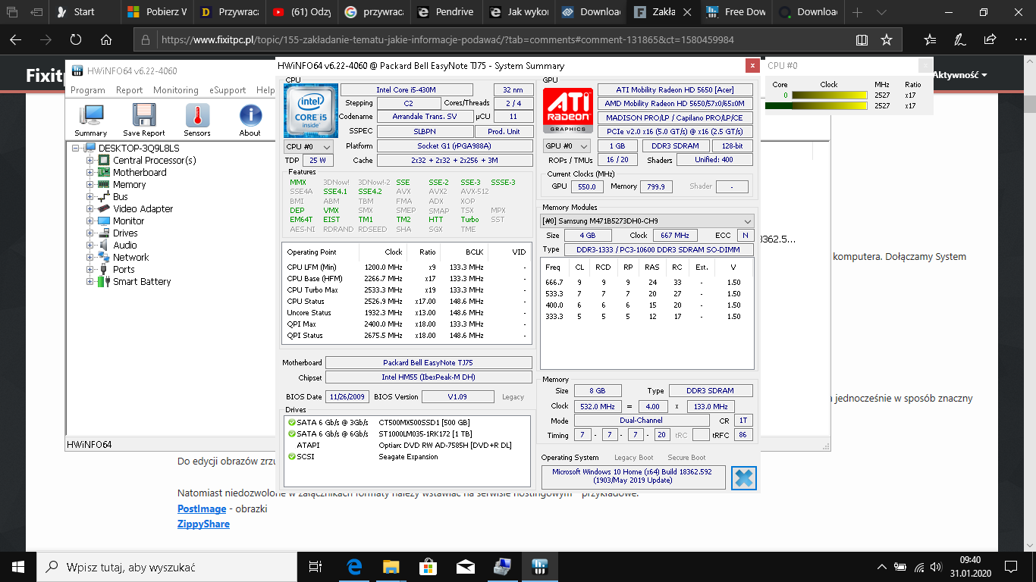This screenshot has height=582, width=1036.
Task: Click the second core clock bar
Action: click(831, 106)
